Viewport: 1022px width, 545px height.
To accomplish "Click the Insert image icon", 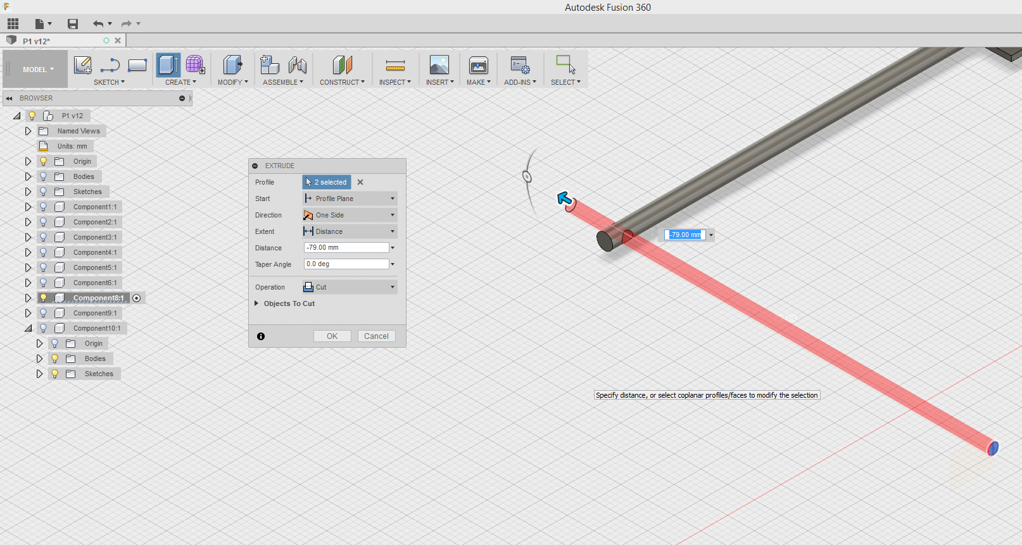I will pyautogui.click(x=439, y=65).
